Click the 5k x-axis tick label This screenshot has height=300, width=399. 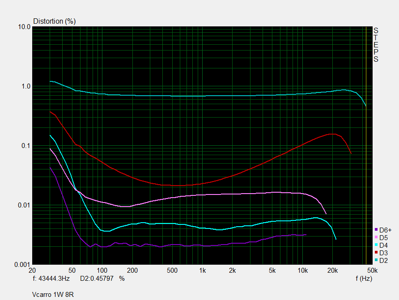coord(272,270)
